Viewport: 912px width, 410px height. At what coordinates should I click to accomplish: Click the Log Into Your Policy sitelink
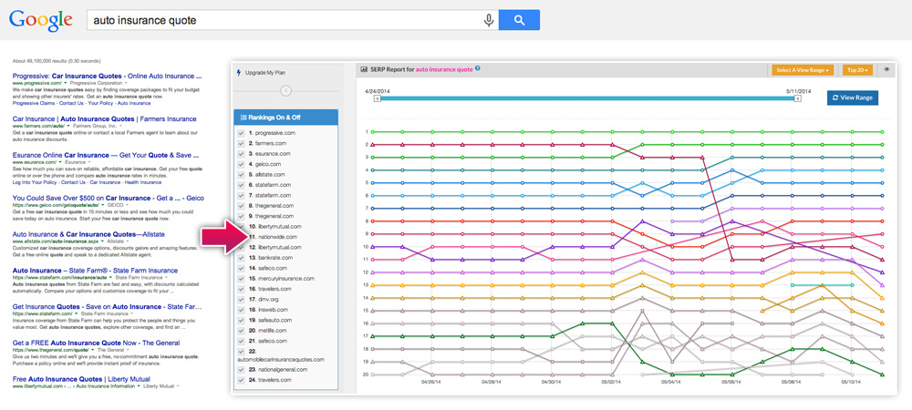[33, 182]
